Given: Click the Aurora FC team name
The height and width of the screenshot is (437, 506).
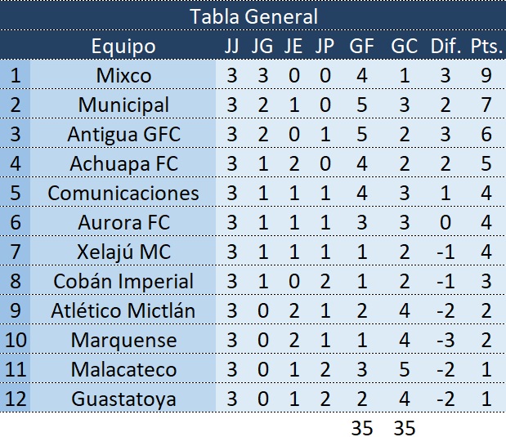Looking at the screenshot, I should [x=123, y=222].
